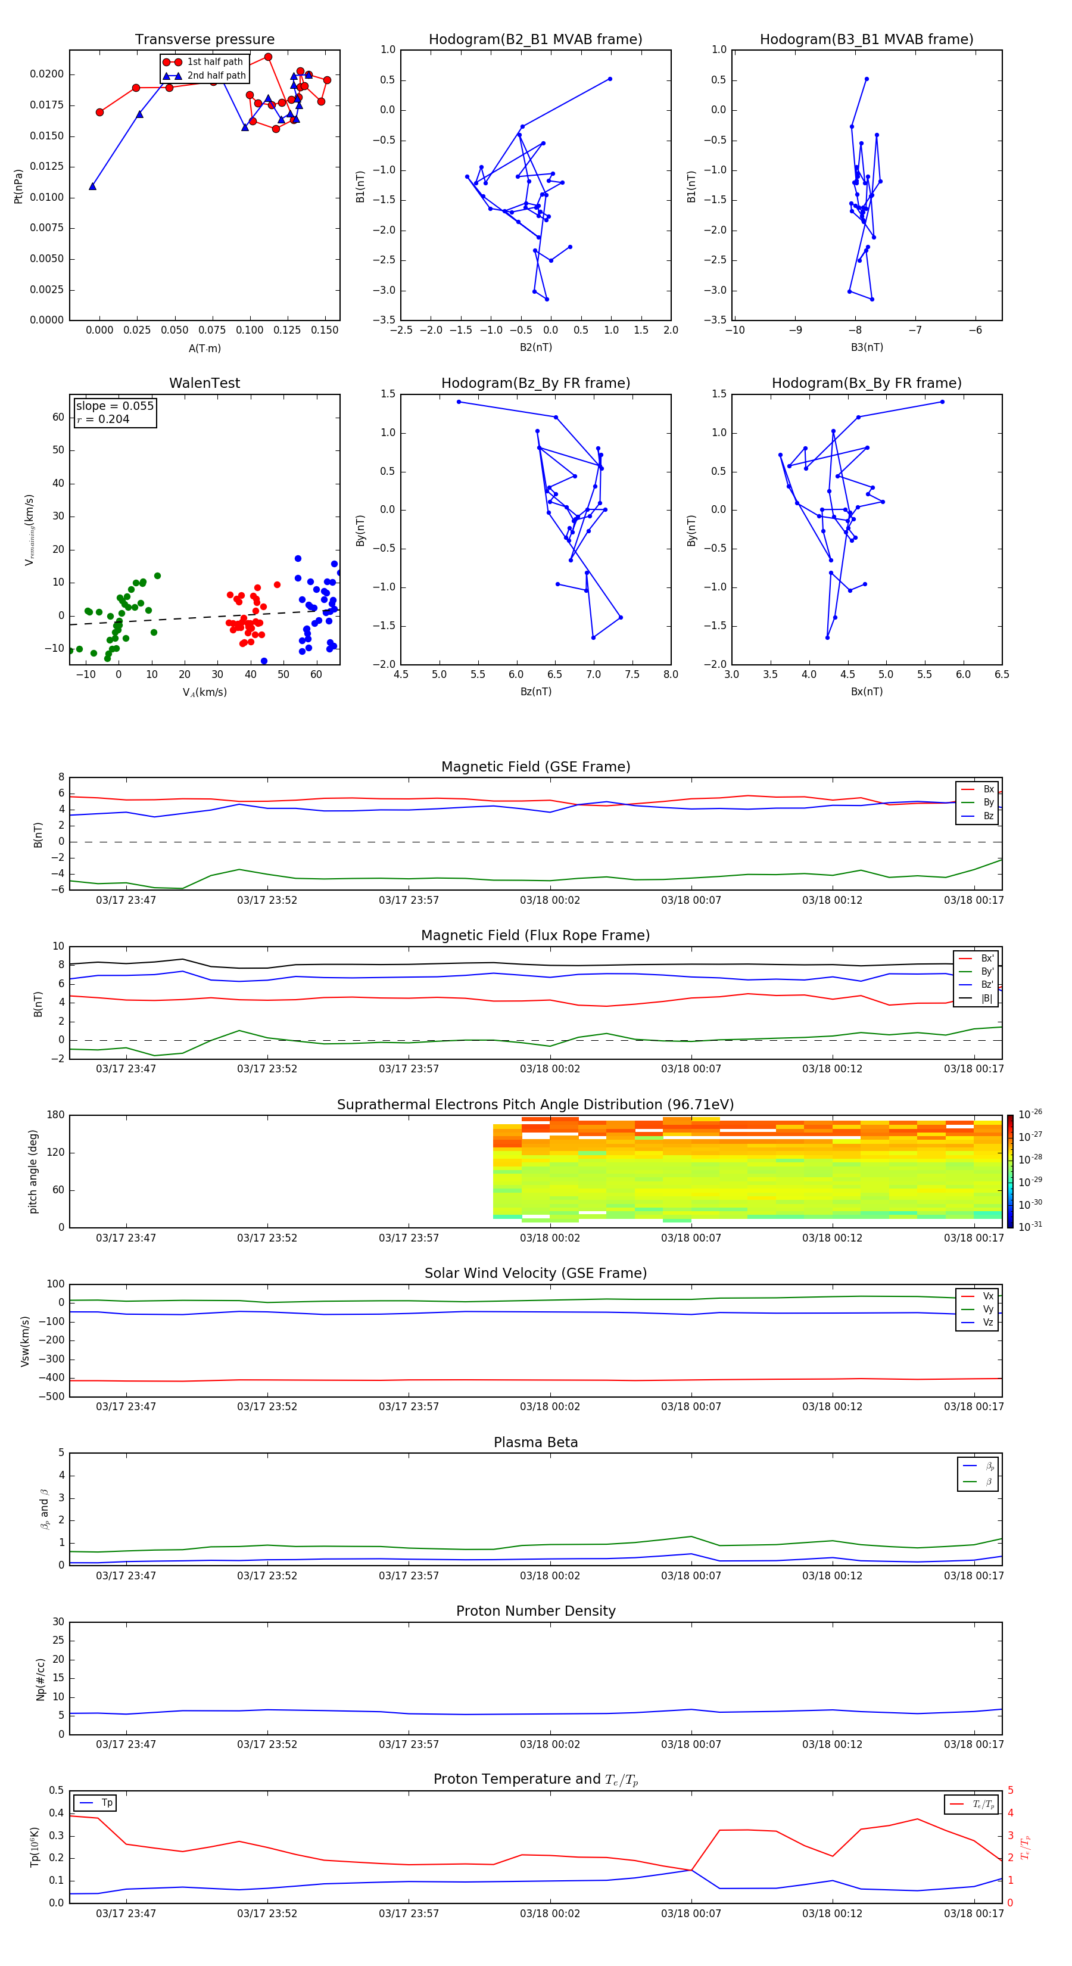Click the "By" entry in GSE legend
This screenshot has height=1966, width=1072.
pos(977,802)
